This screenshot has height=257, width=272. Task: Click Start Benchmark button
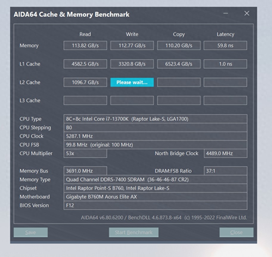tap(133, 232)
